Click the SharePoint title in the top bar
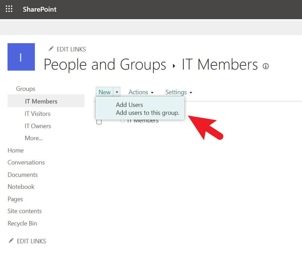The image size is (302, 256). point(40,9)
